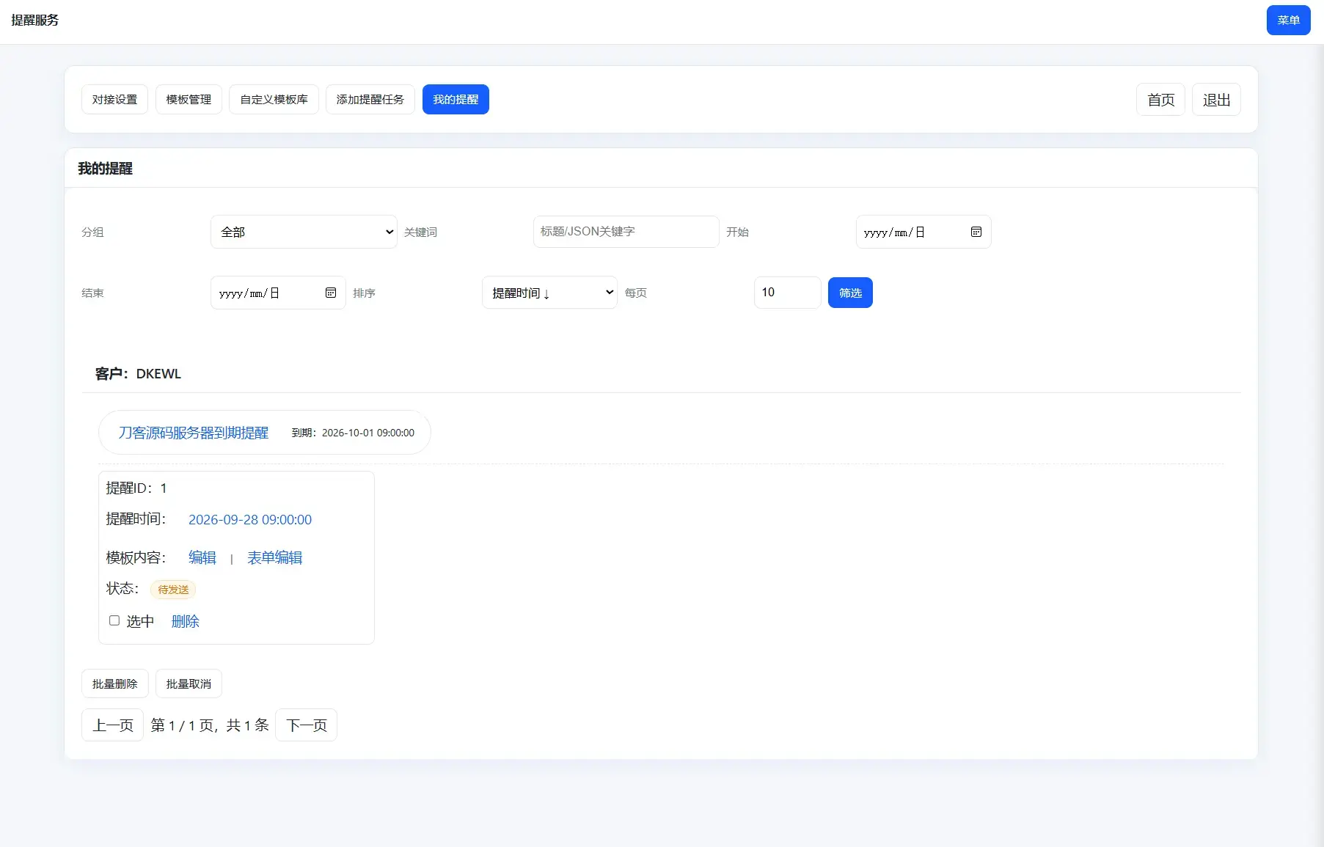
Task: Open the end date calendar picker icon
Action: [331, 293]
